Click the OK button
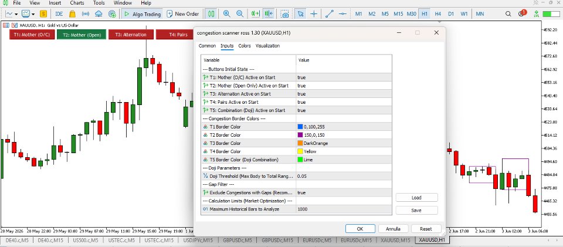563x247 pixels. click(x=360, y=229)
